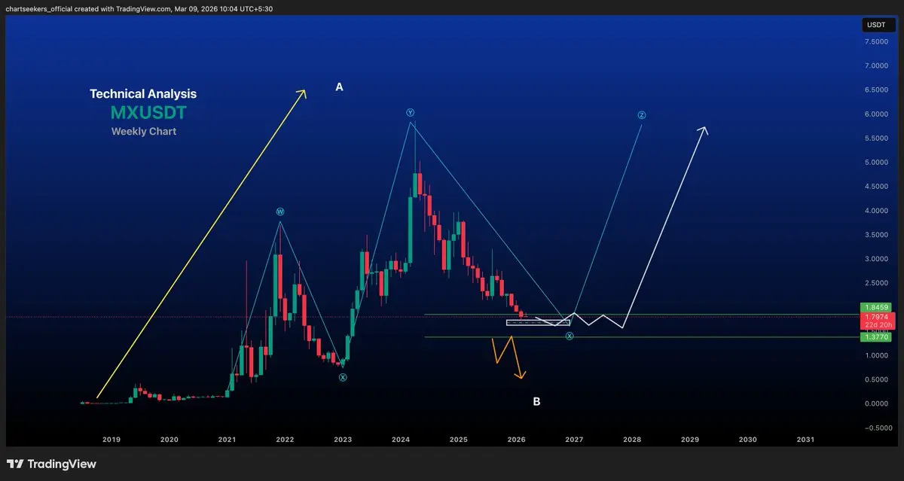The image size is (904, 481).
Task: Click the 2030 time axis label
Action: coord(747,439)
